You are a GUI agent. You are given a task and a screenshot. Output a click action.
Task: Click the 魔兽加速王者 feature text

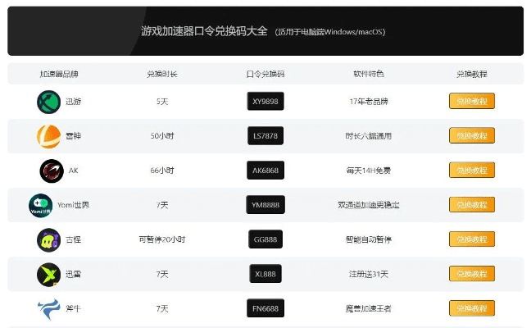(x=369, y=308)
